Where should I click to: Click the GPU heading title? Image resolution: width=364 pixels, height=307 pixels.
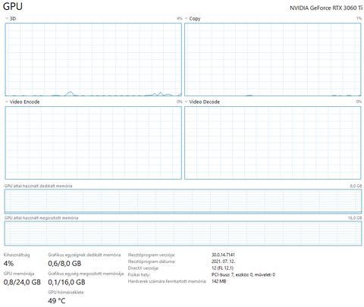13,6
